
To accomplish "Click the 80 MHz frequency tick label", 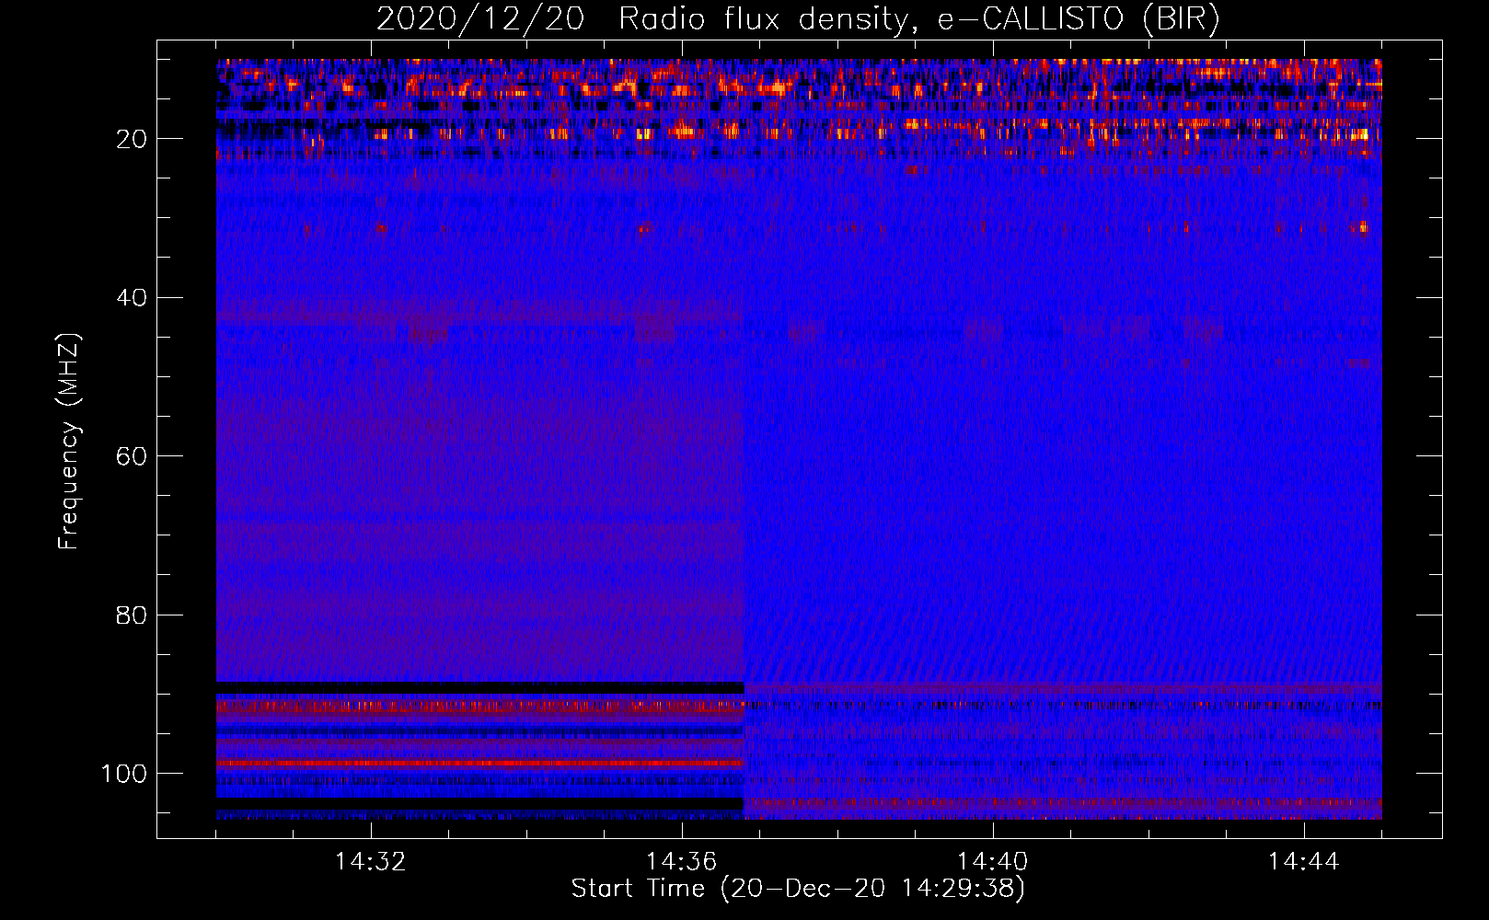I will pyautogui.click(x=132, y=615).
